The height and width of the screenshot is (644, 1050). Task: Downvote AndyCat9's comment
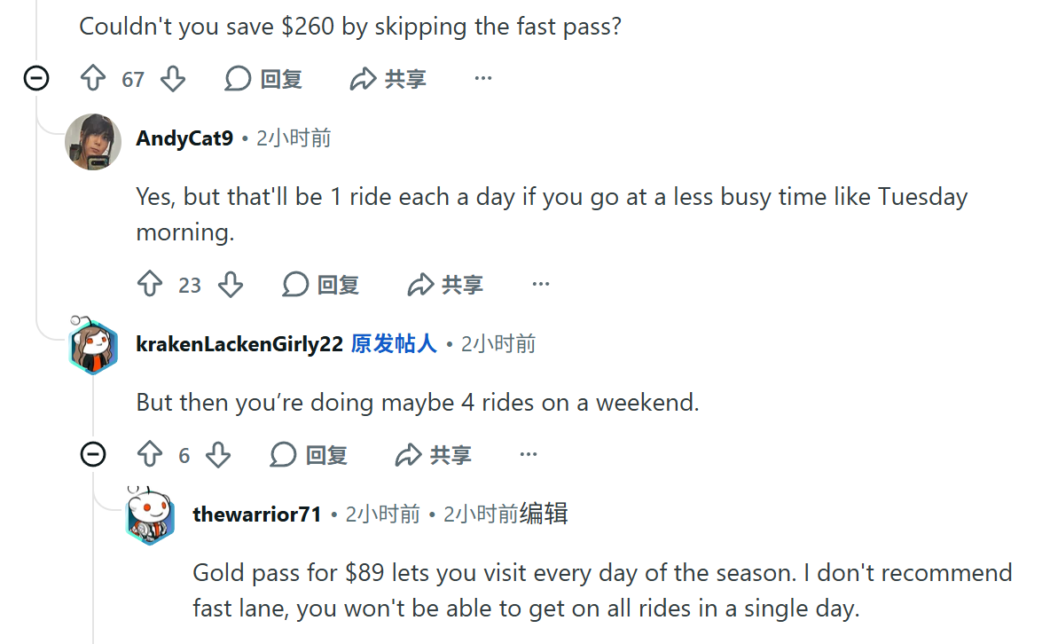click(x=231, y=284)
